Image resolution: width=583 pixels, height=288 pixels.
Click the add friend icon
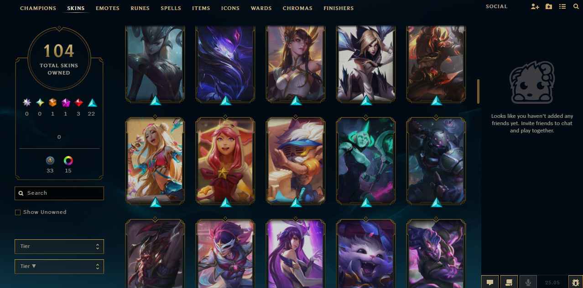(535, 7)
